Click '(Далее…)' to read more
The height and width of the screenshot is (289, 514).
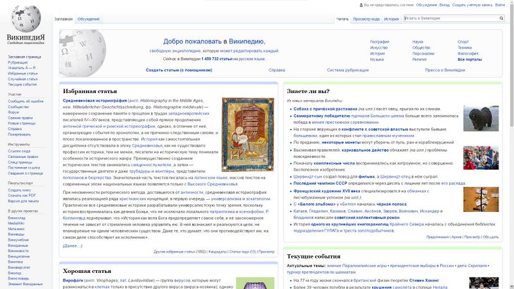pos(73,246)
